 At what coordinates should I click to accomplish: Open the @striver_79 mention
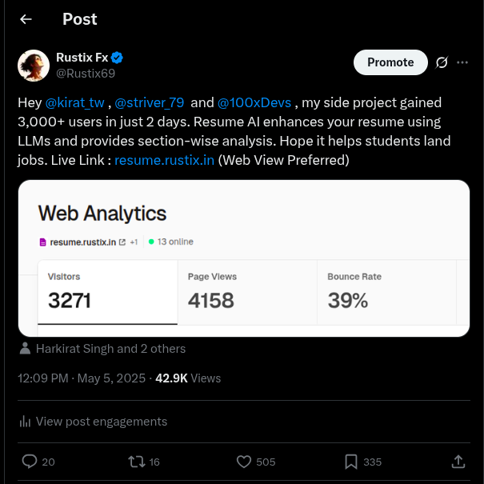pos(150,102)
